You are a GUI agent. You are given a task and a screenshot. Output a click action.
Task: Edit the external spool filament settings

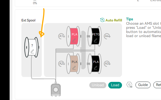pyautogui.click(x=32, y=51)
